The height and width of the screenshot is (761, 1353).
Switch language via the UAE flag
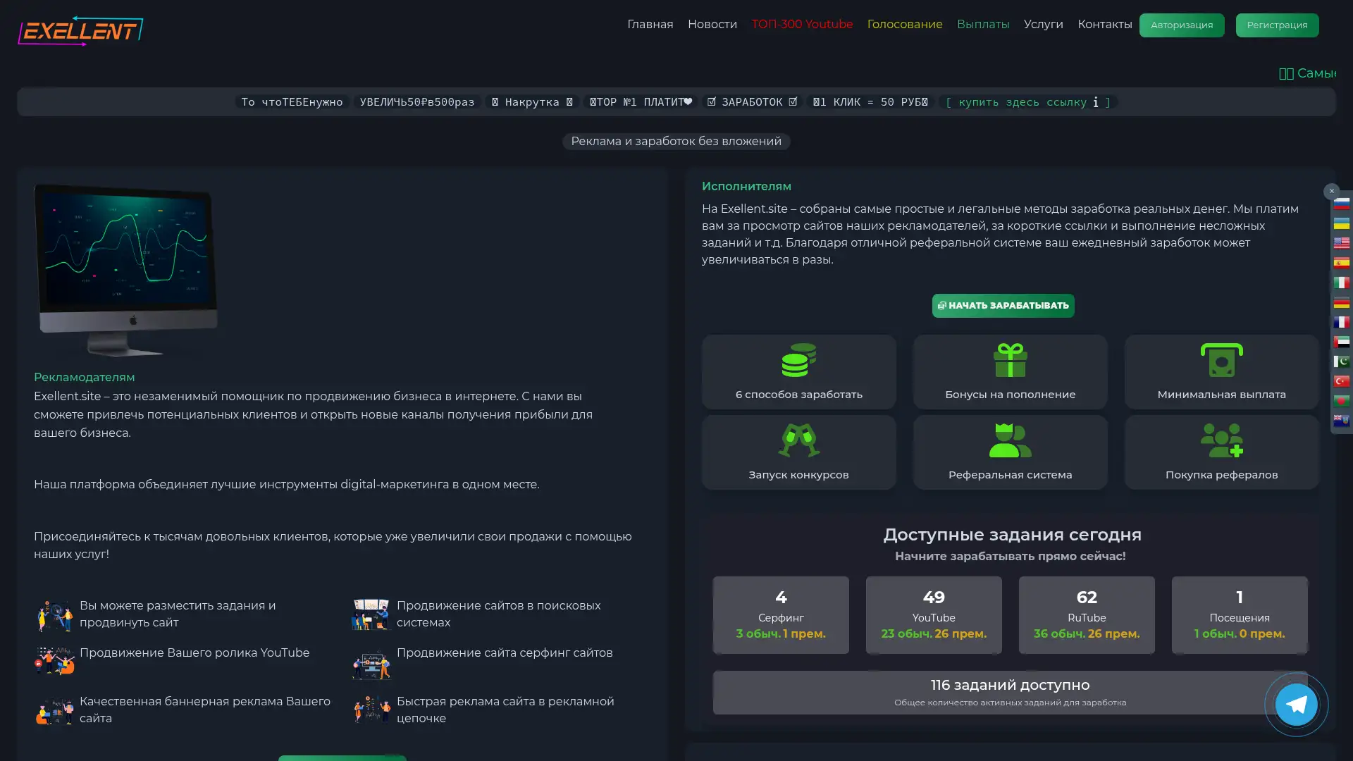pyautogui.click(x=1341, y=342)
